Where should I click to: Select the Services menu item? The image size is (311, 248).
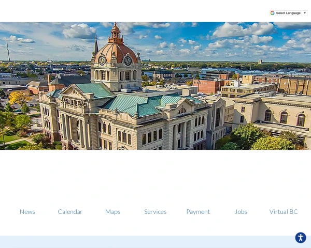tap(155, 212)
